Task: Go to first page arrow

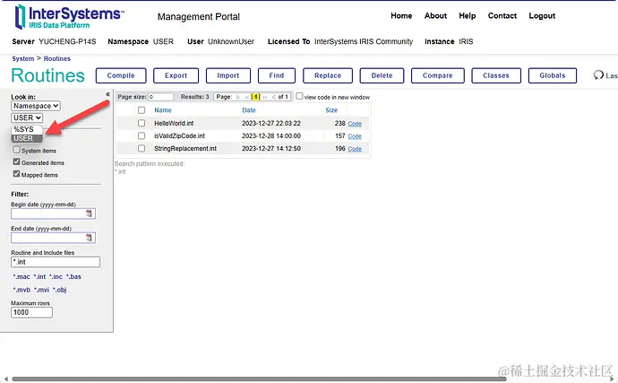Action: click(238, 97)
